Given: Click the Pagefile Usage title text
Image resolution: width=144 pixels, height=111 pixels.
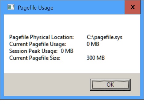Looking at the screenshot, I should click(x=36, y=8).
